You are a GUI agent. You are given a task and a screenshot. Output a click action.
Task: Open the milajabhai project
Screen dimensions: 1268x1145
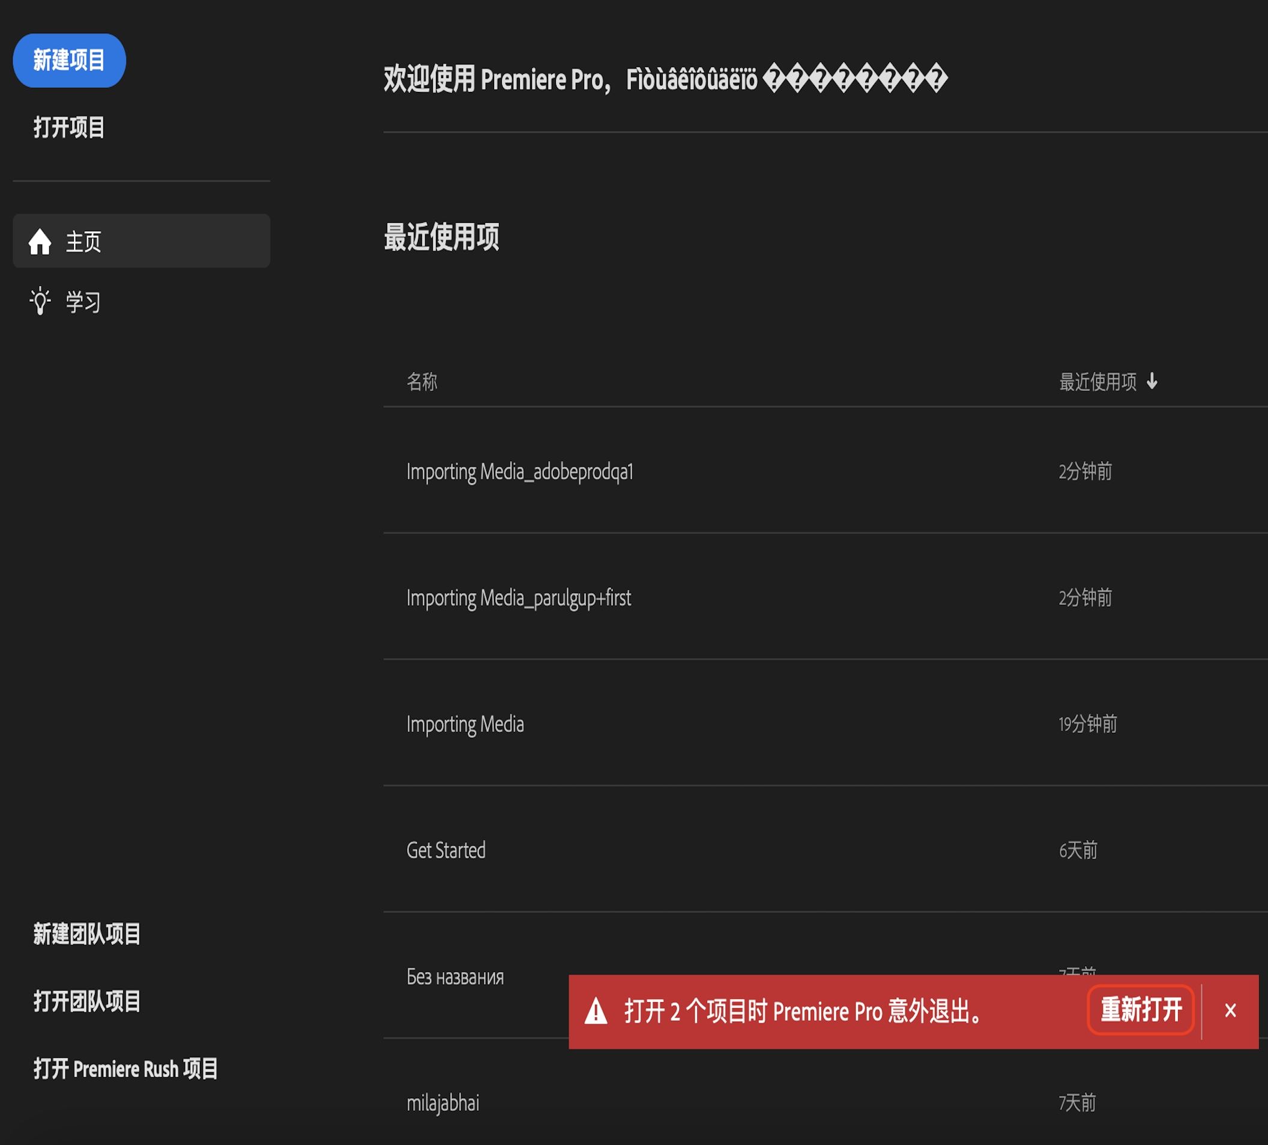(443, 1103)
